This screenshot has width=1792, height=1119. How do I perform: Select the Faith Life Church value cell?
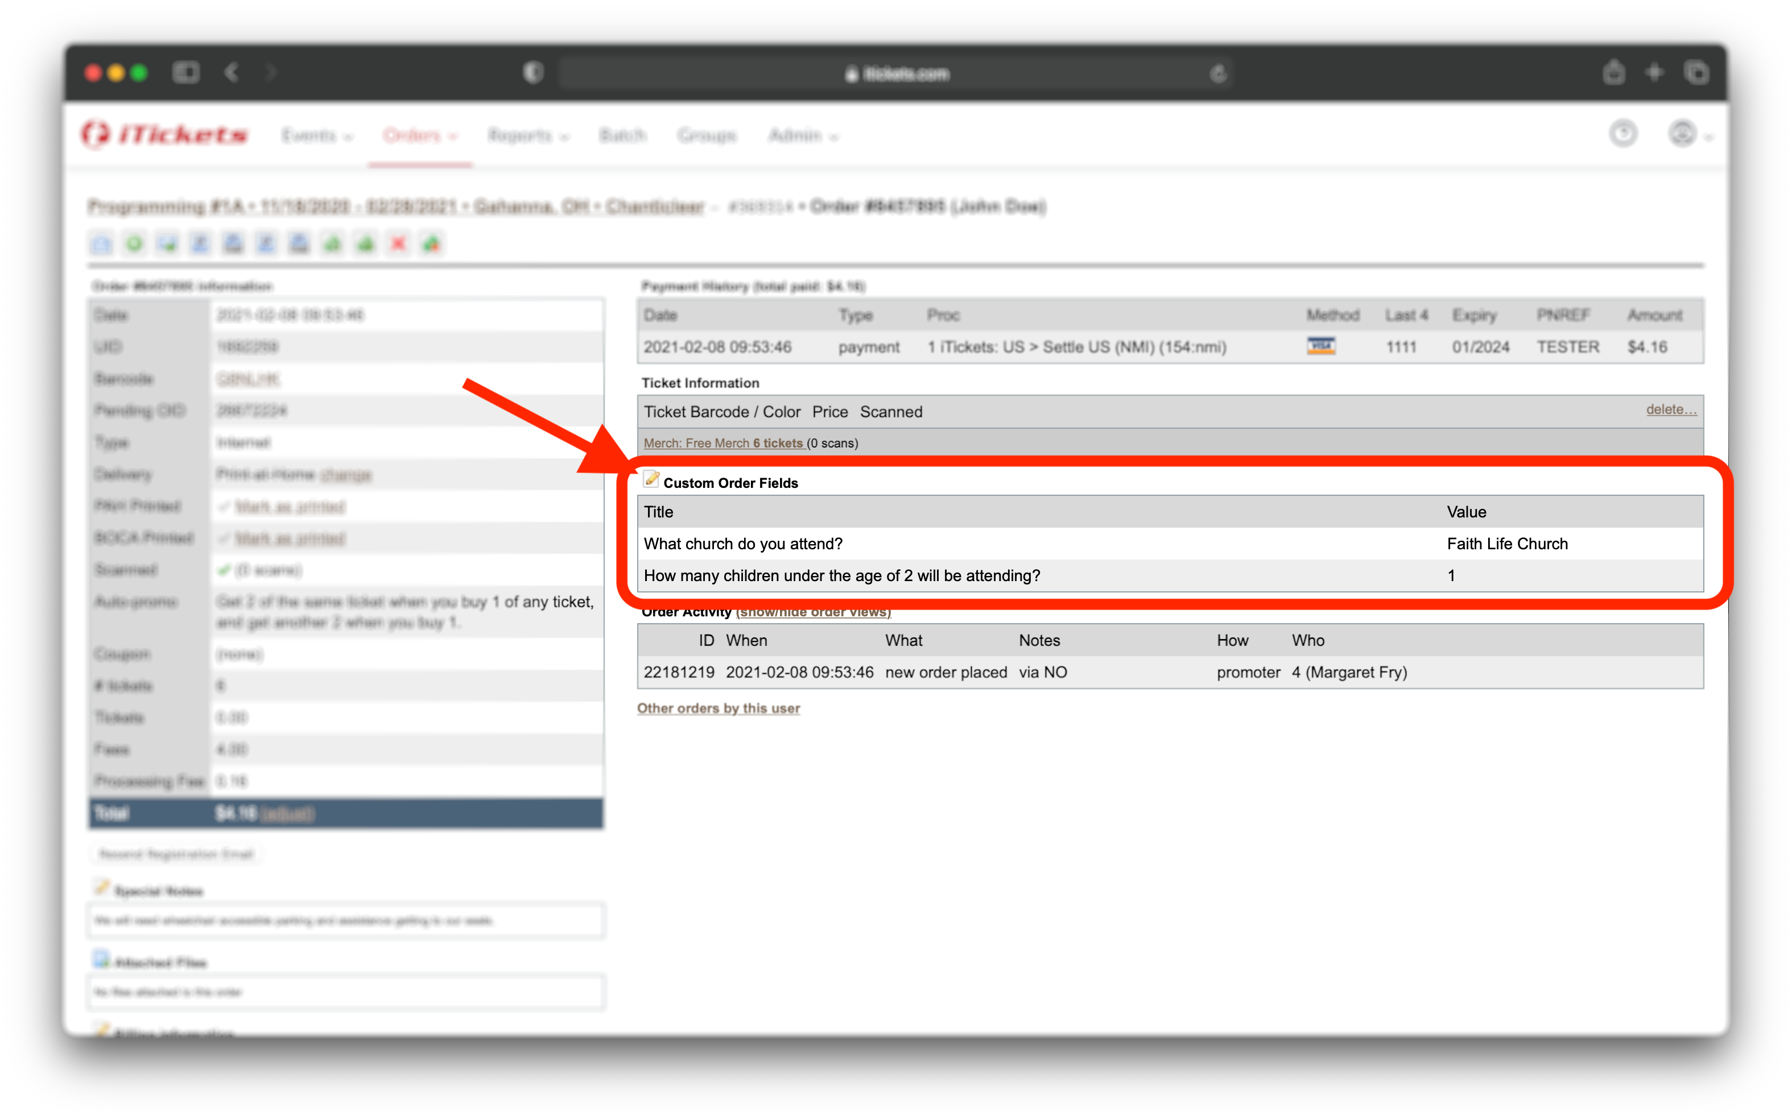pos(1507,544)
